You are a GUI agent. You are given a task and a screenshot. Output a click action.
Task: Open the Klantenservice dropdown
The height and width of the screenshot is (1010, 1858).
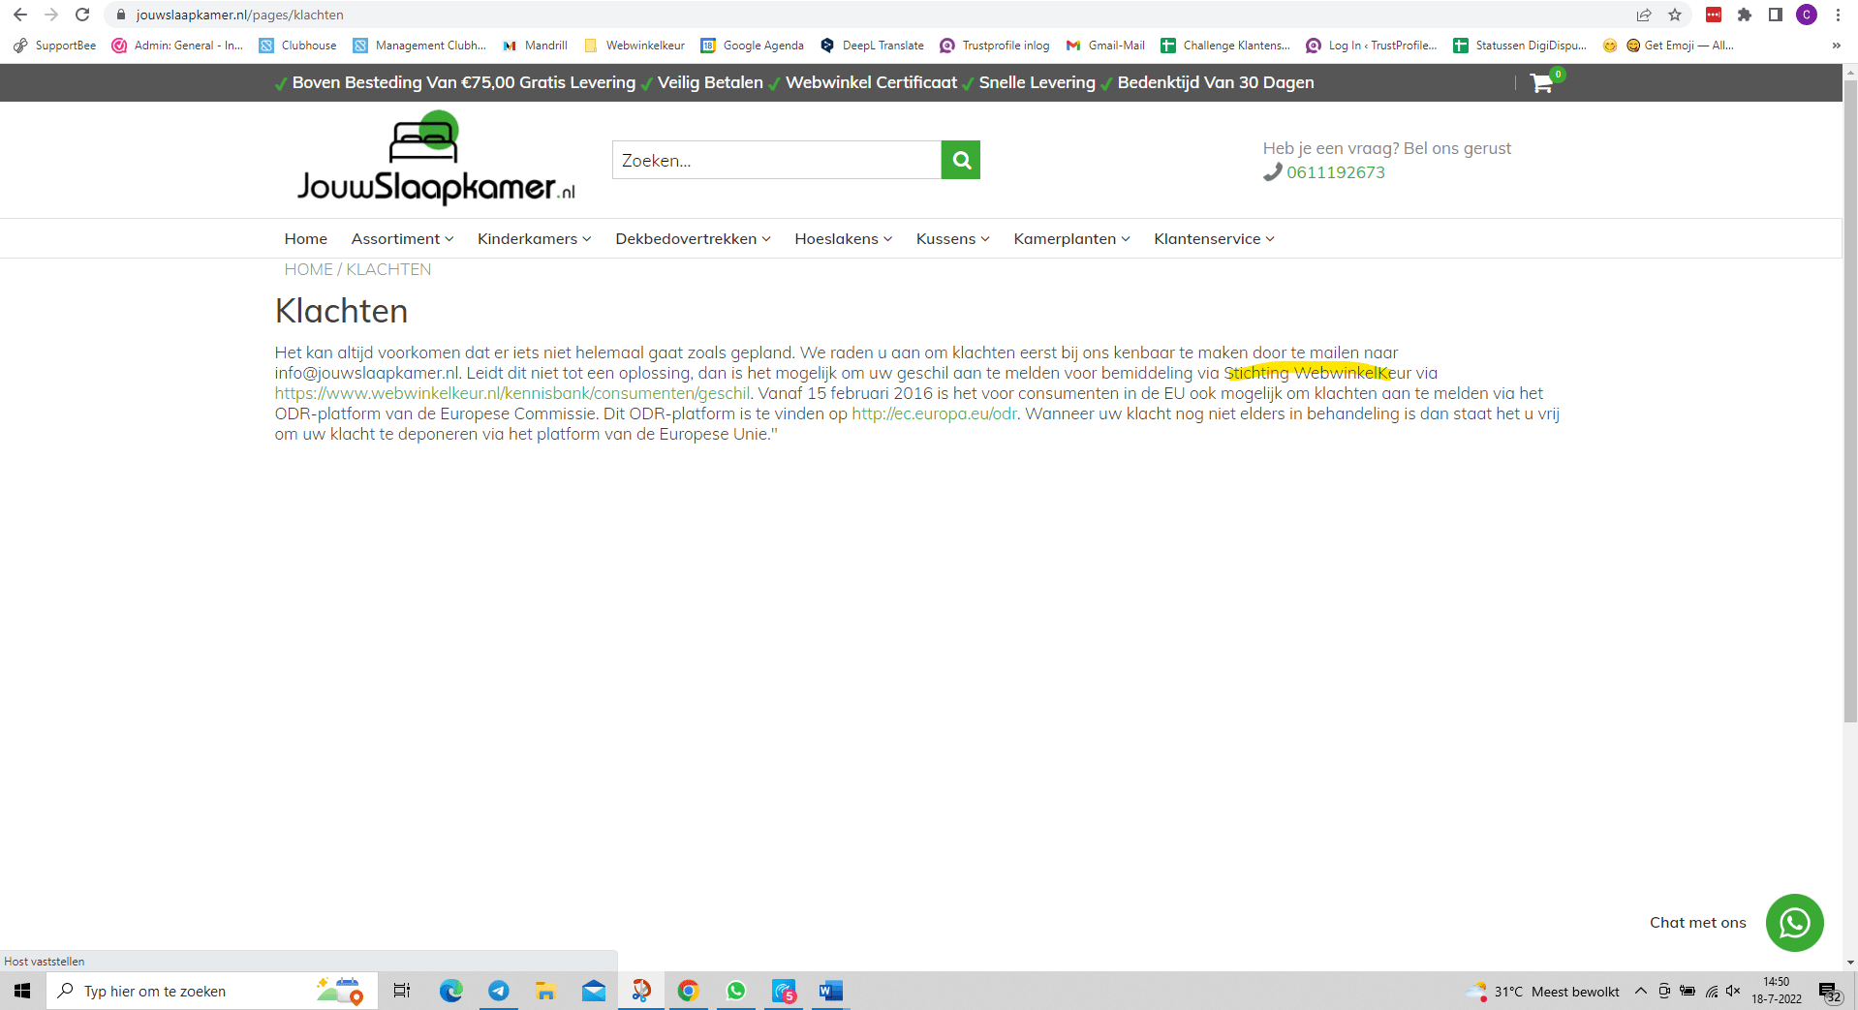pyautogui.click(x=1214, y=239)
